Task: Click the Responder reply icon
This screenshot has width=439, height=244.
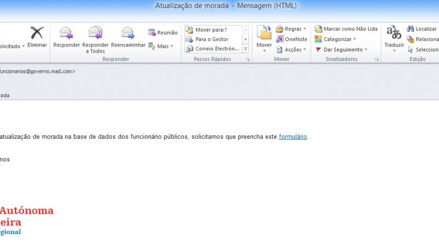Action: tap(66, 33)
